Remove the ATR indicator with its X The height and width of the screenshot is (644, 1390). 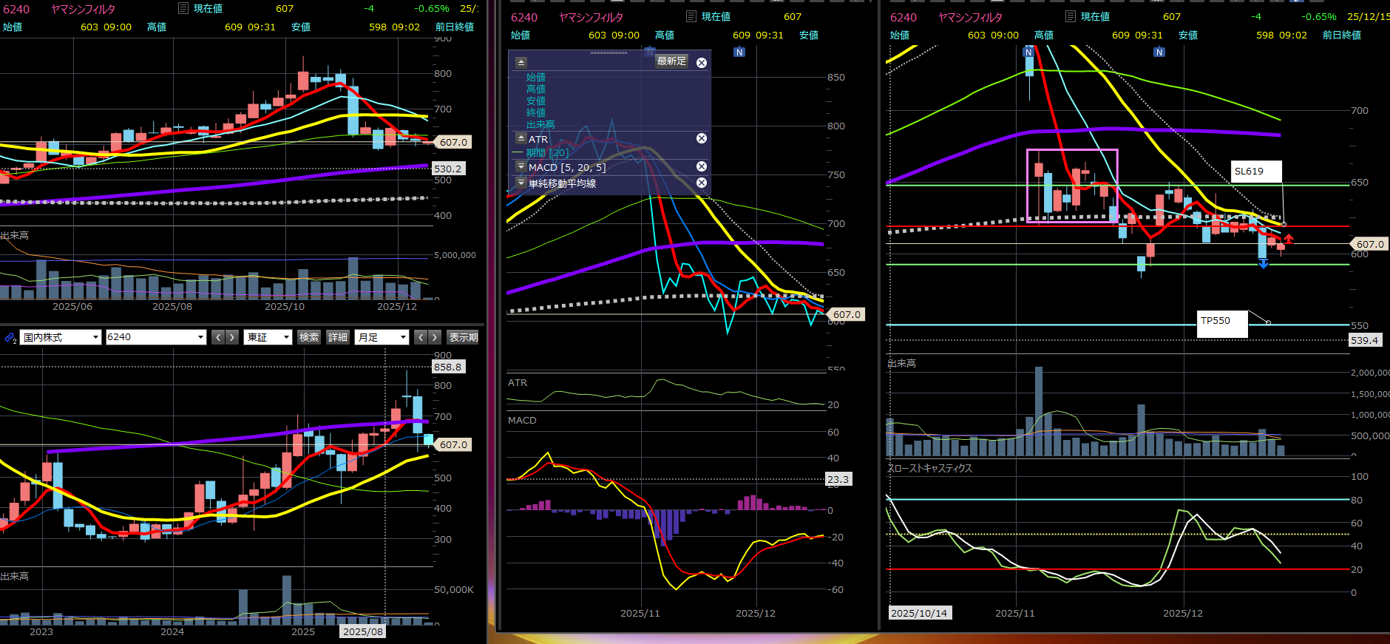click(x=702, y=138)
